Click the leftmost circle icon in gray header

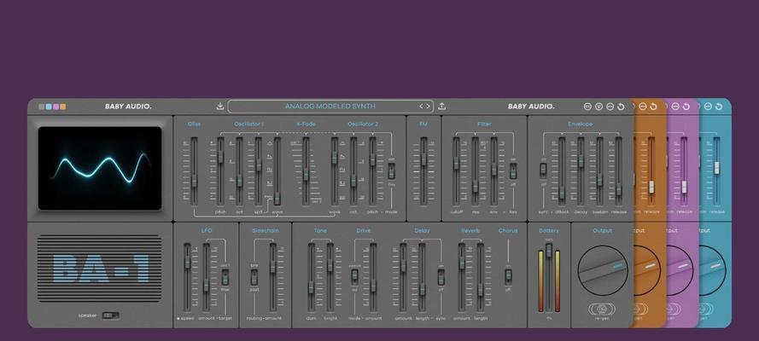pyautogui.click(x=587, y=107)
